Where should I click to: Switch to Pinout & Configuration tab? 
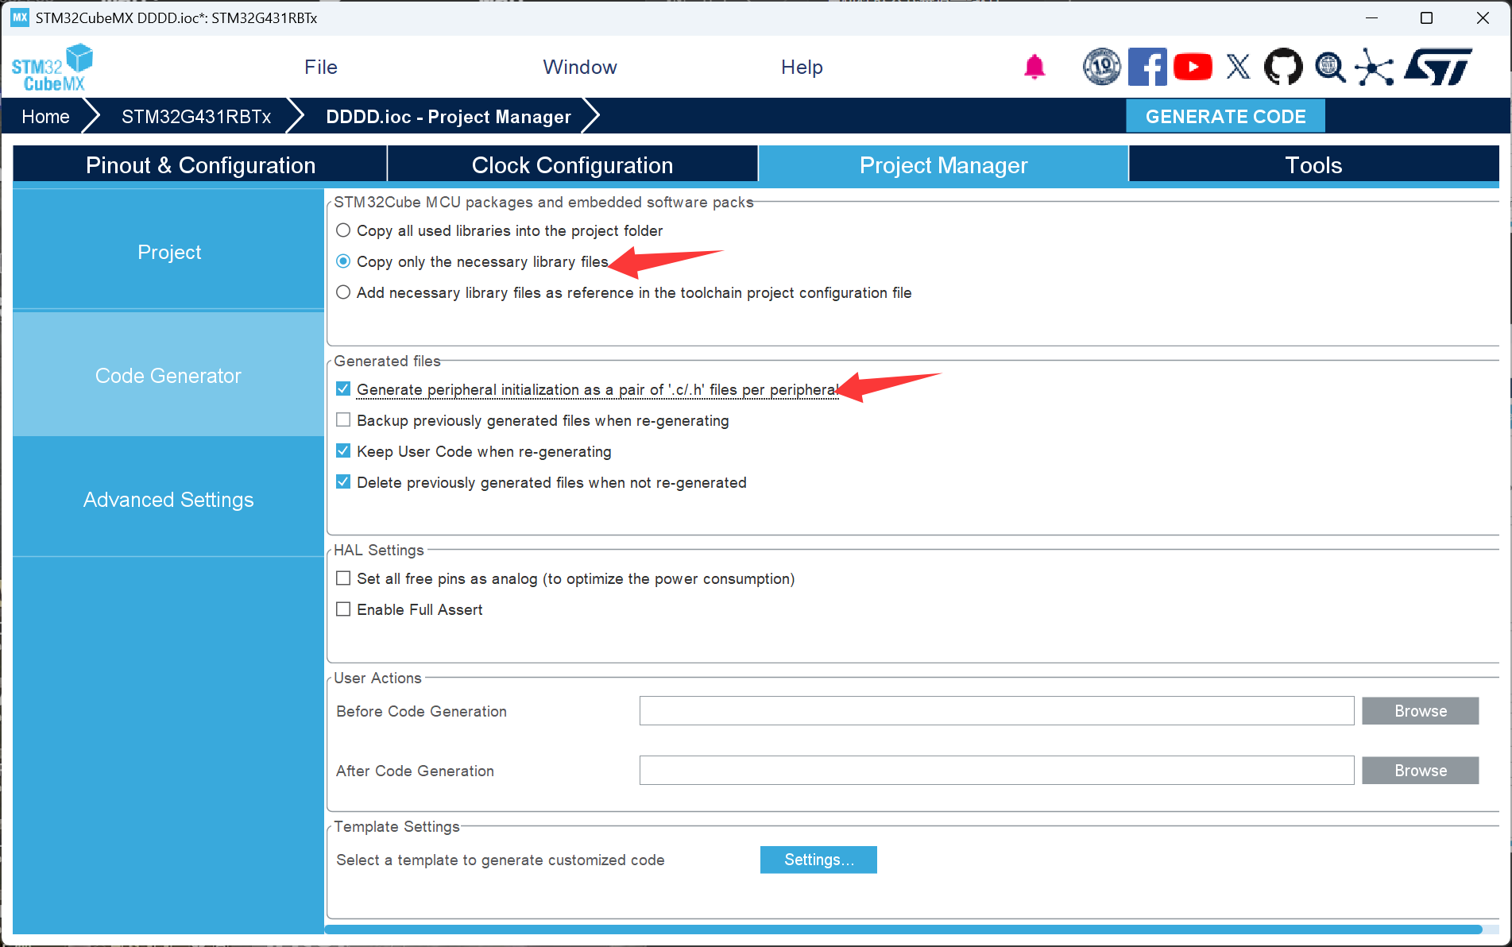(200, 164)
